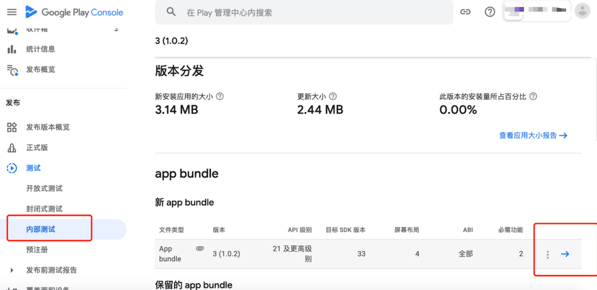Click the info icon next to 更新大小
This screenshot has width=597, height=290.
(333, 97)
